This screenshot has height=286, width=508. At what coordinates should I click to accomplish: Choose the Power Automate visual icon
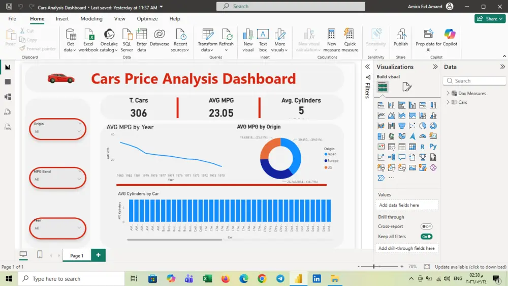pyautogui.click(x=381, y=178)
